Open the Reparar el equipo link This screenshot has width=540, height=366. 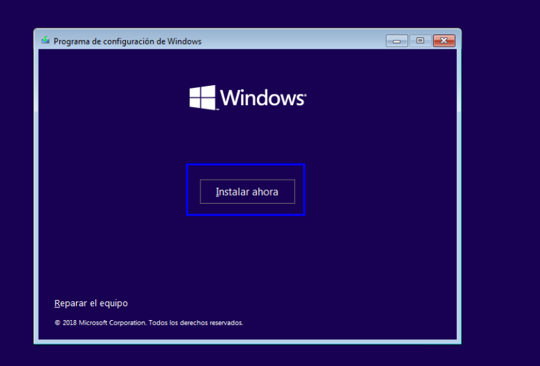(x=91, y=303)
